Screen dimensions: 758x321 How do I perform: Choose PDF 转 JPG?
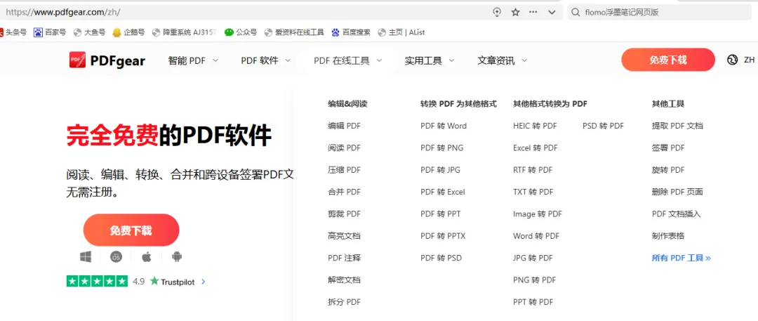pyautogui.click(x=440, y=170)
